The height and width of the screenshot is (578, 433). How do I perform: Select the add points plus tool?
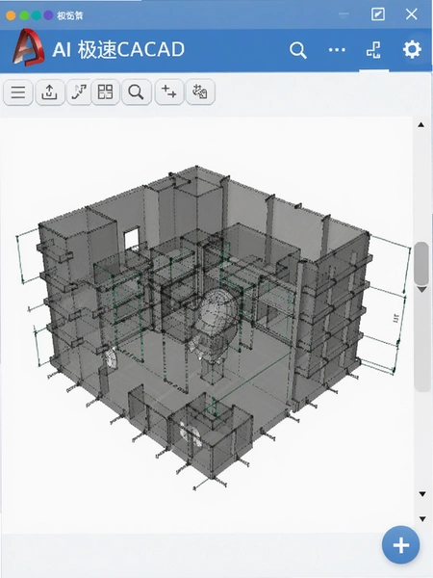pos(169,92)
